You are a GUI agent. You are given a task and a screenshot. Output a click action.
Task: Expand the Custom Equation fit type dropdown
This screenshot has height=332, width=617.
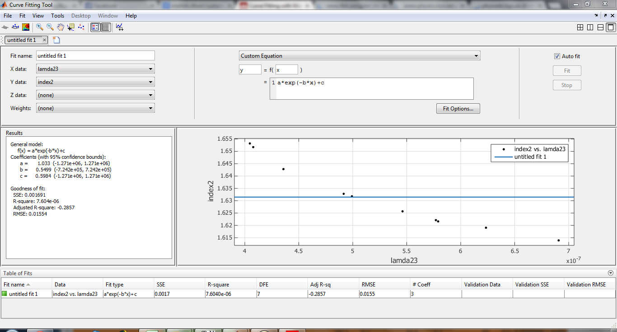359,56
